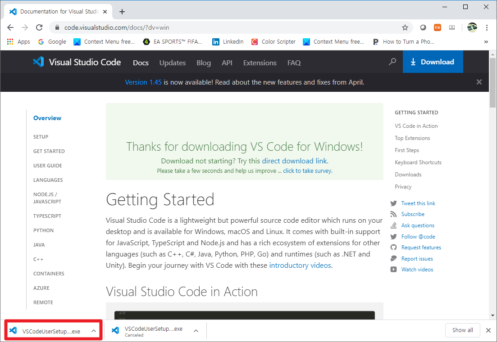Show more bookmarks with double chevron

click(x=486, y=41)
